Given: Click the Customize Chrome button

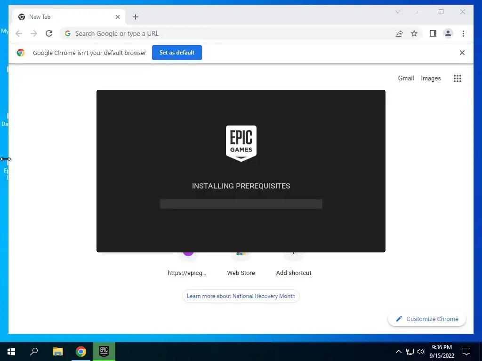Looking at the screenshot, I should point(427,319).
